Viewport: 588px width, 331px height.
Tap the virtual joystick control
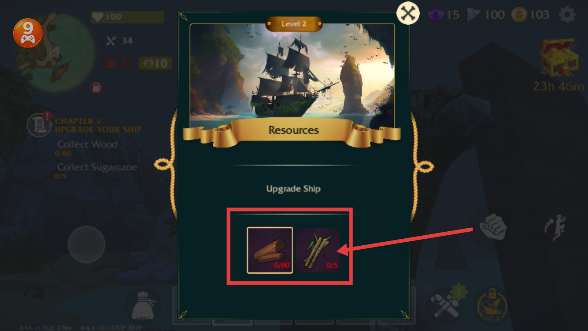[86, 244]
